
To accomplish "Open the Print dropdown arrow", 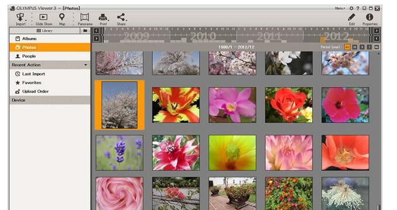I will click(x=108, y=20).
